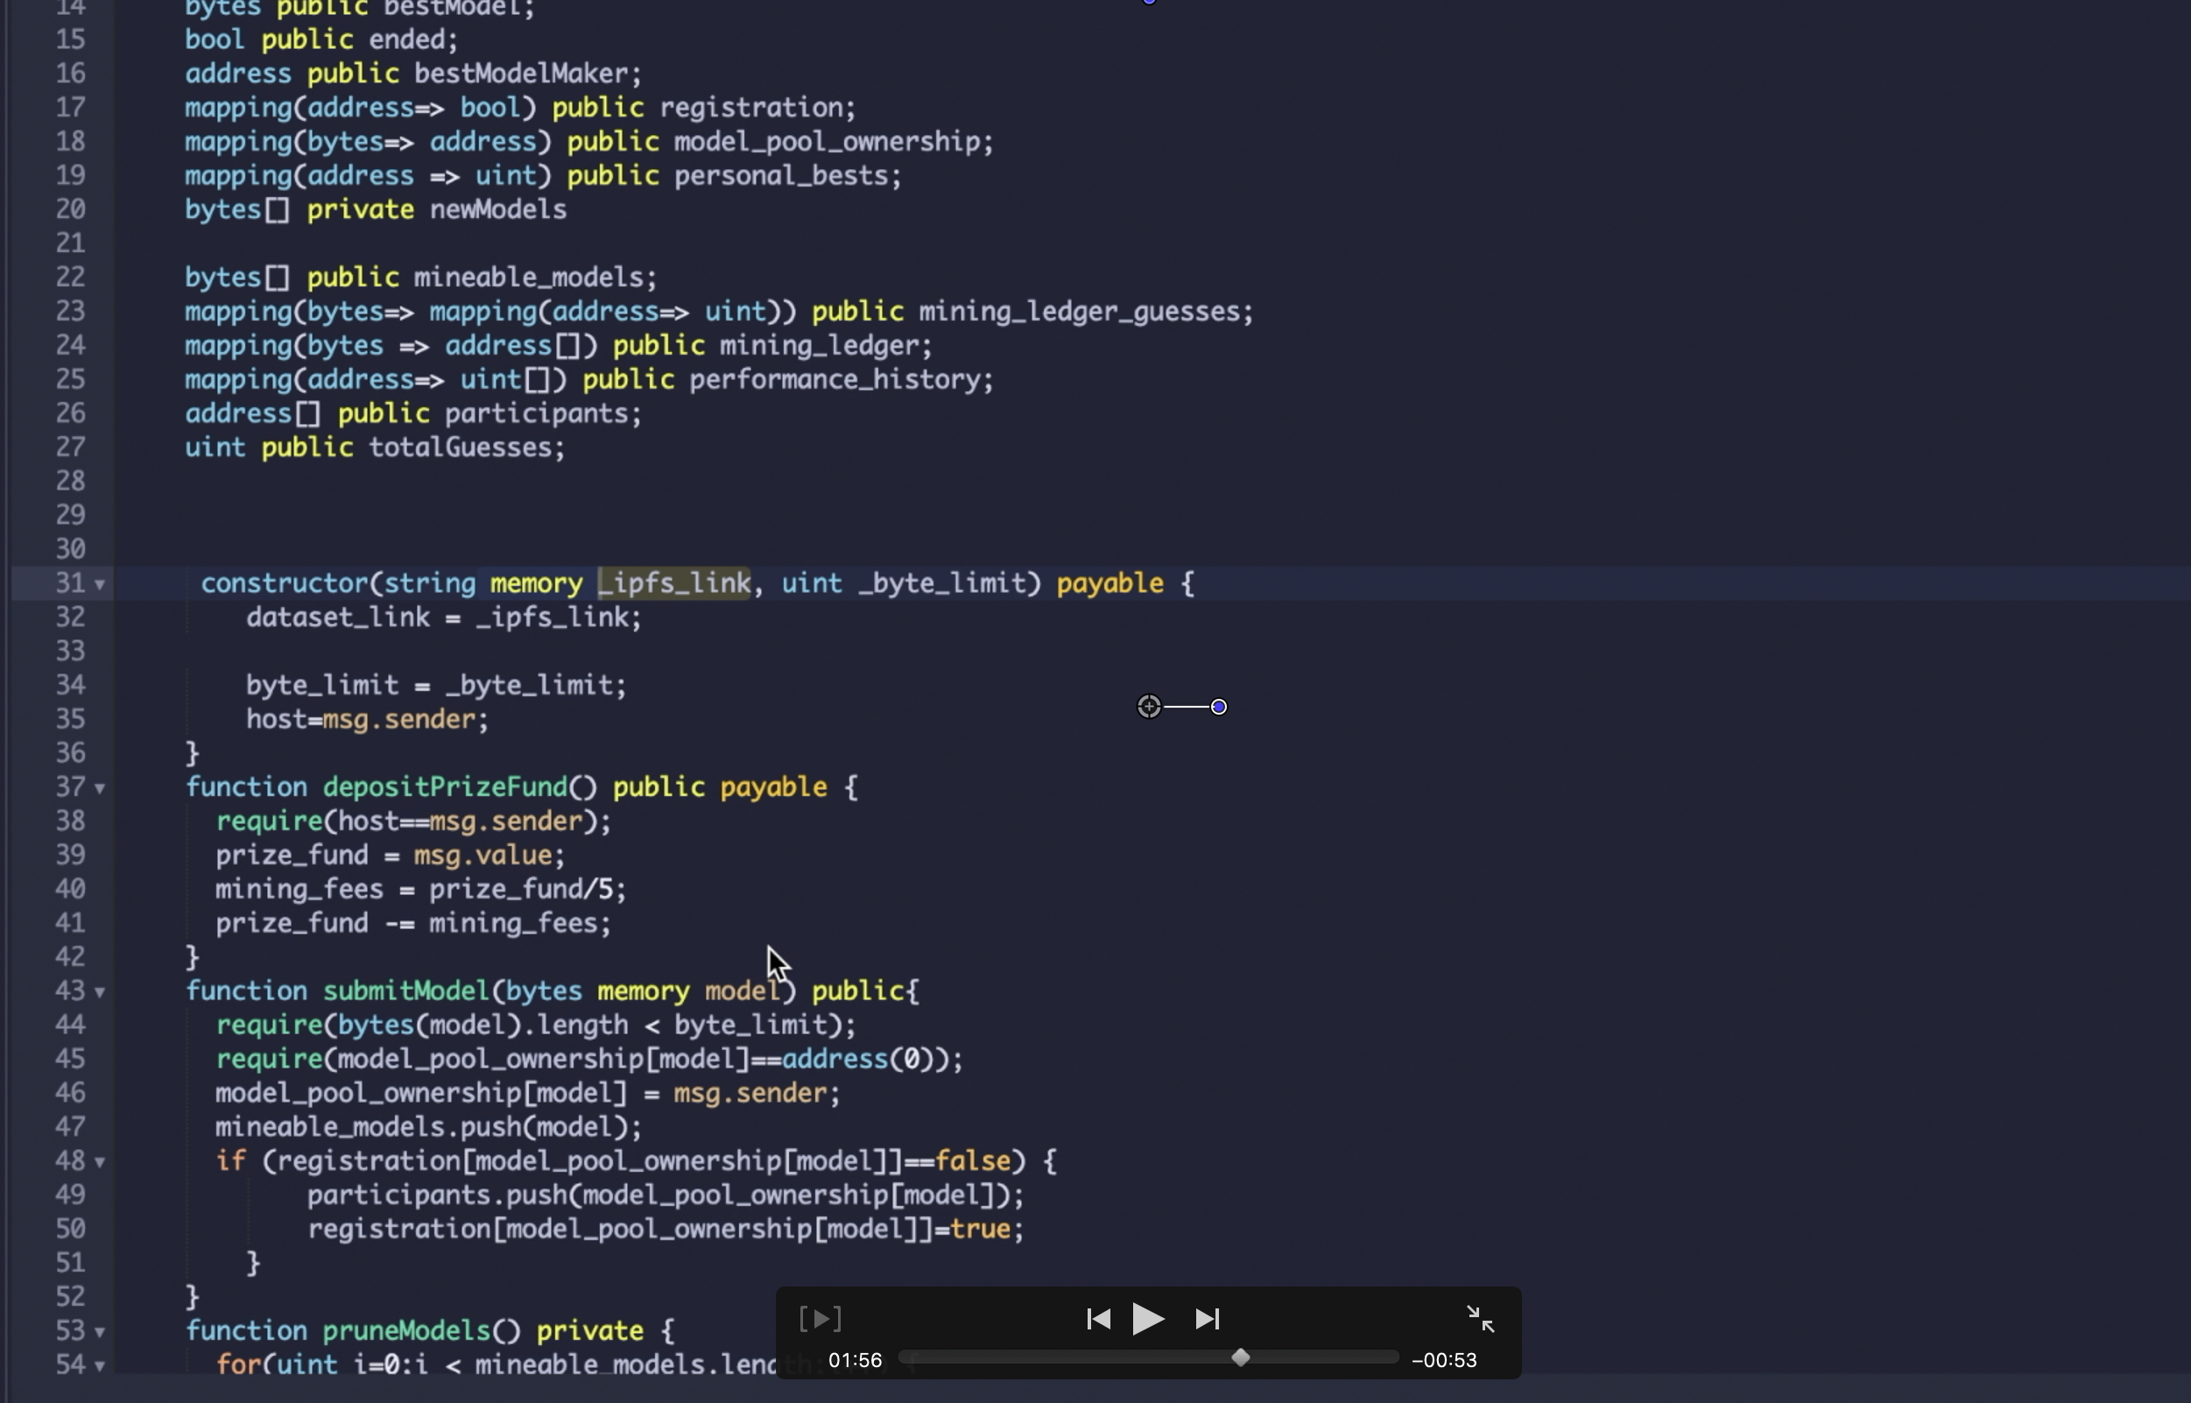Image resolution: width=2191 pixels, height=1403 pixels.
Task: Click the skip-to-next track icon
Action: [1207, 1318]
